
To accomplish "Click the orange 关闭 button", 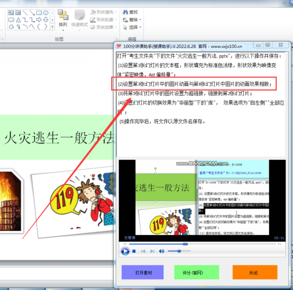I will 255,272.
